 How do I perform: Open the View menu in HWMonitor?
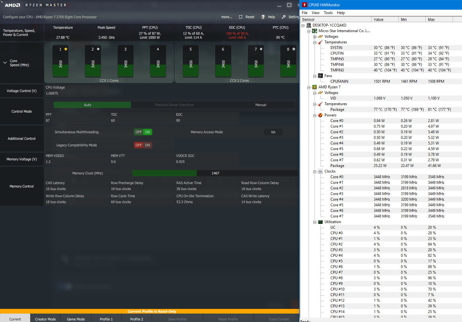tap(315, 13)
